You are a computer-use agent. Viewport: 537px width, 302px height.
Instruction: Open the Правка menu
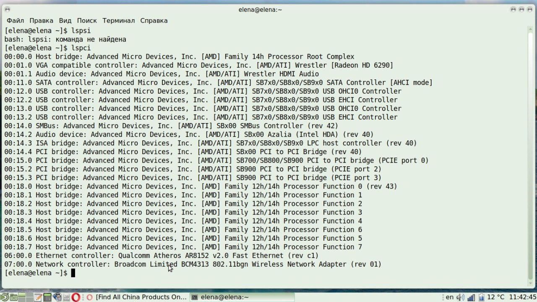click(x=41, y=21)
